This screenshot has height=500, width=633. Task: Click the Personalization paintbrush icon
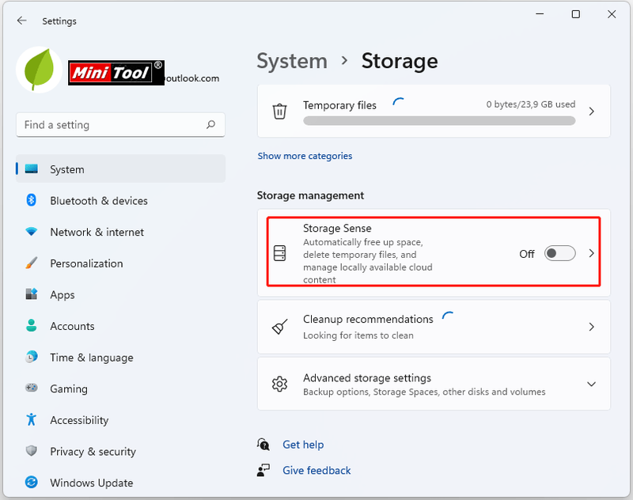pos(31,263)
